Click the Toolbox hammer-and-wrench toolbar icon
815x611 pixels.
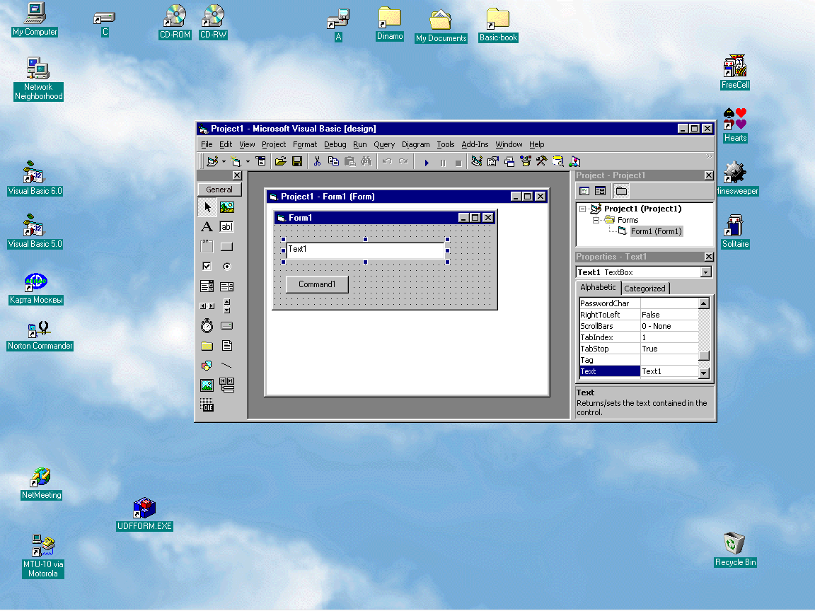pos(542,161)
